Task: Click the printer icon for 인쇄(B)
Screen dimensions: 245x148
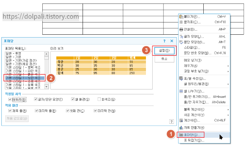Action: [181, 29]
